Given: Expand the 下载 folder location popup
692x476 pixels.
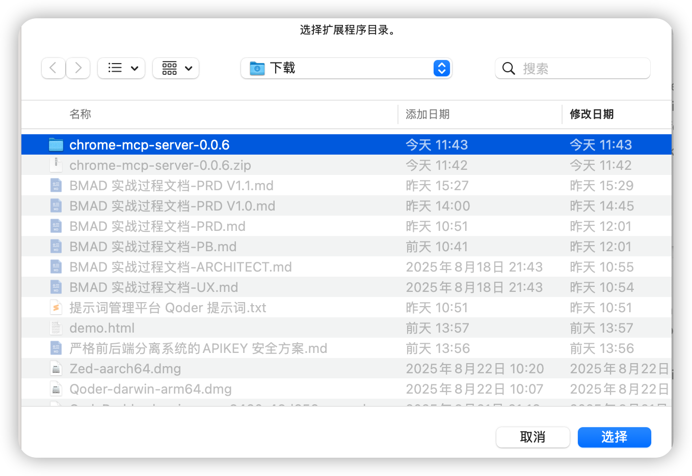Looking at the screenshot, I should (441, 68).
